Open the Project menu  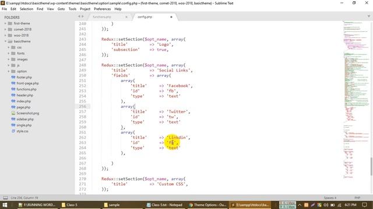[x=85, y=9]
